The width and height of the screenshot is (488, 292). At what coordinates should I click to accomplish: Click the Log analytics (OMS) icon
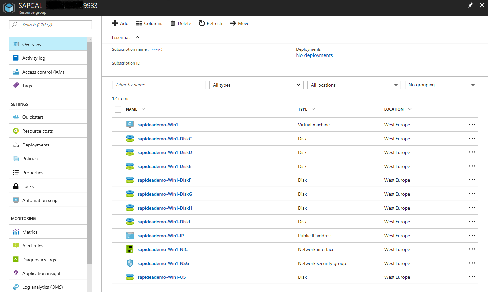point(16,287)
